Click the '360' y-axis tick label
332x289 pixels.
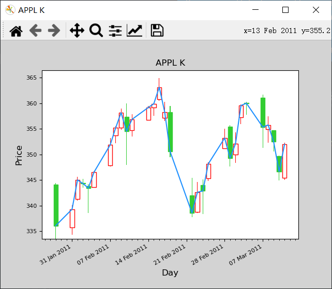click(32, 103)
